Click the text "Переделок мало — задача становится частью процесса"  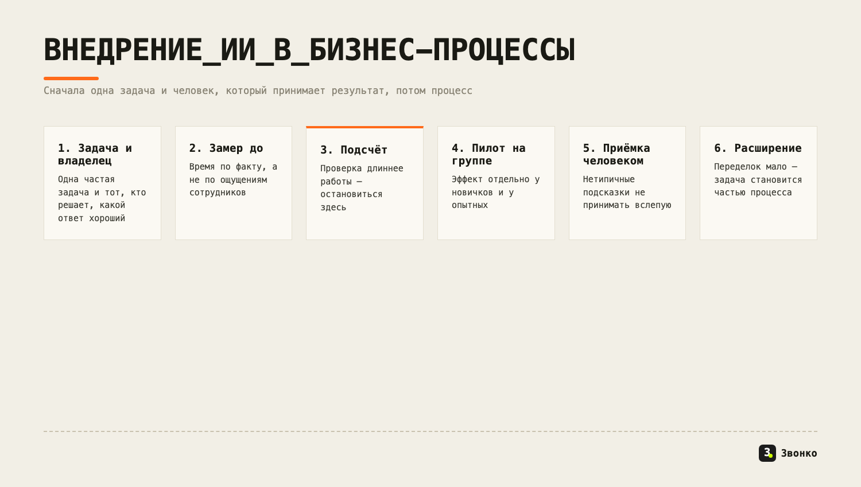tap(758, 180)
